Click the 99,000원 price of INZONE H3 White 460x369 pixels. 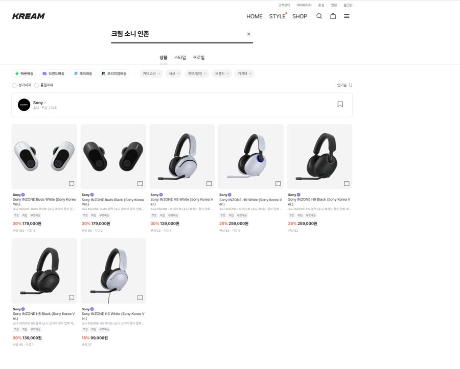(x=99, y=338)
